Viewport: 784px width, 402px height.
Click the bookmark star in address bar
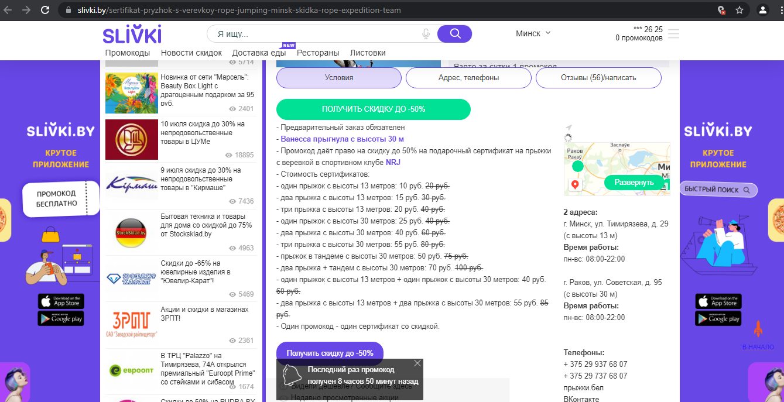[x=740, y=10]
